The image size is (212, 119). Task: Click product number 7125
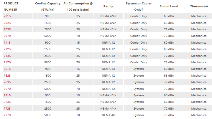[x=7, y=49]
